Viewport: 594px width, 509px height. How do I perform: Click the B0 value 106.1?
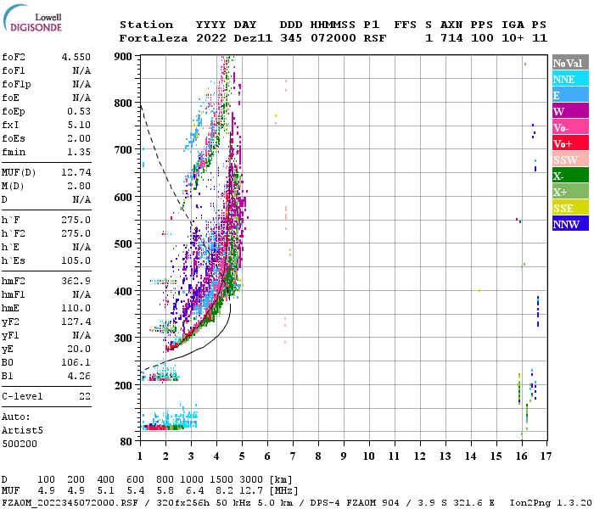pyautogui.click(x=76, y=363)
